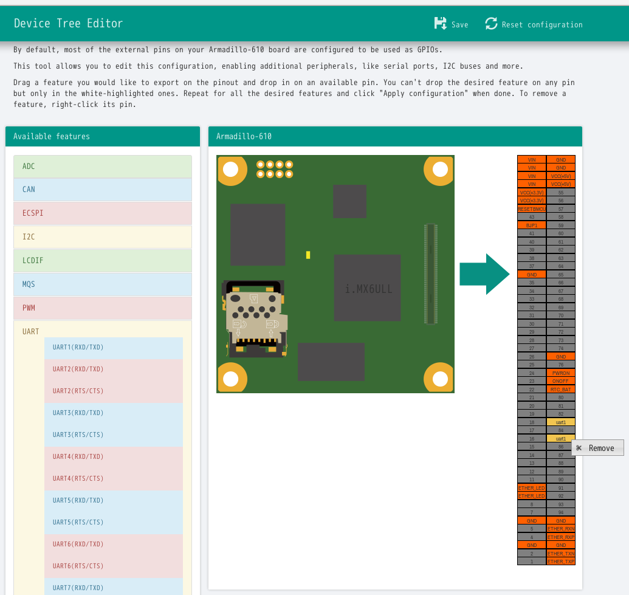Click the Reset configuration refresh icon
Image resolution: width=629 pixels, height=595 pixels.
(x=491, y=24)
